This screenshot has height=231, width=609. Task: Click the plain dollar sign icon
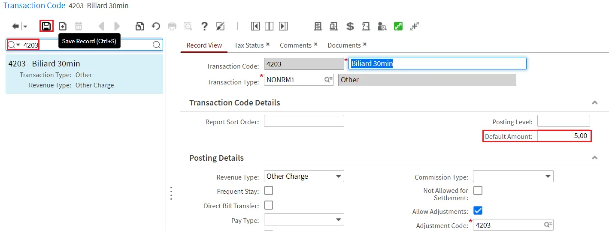pyautogui.click(x=350, y=26)
